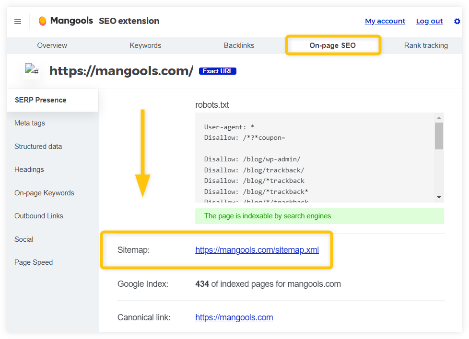
Task: Switch to the Overview tab
Action: pos(52,45)
